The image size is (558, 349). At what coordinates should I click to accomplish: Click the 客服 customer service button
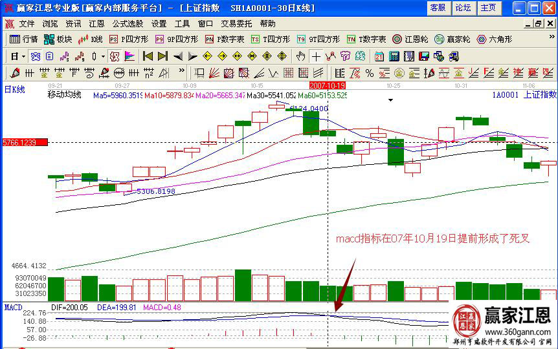click(438, 8)
